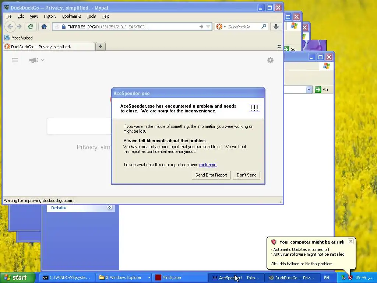
Task: Click the go arrow in the address bar
Action: click(x=201, y=27)
